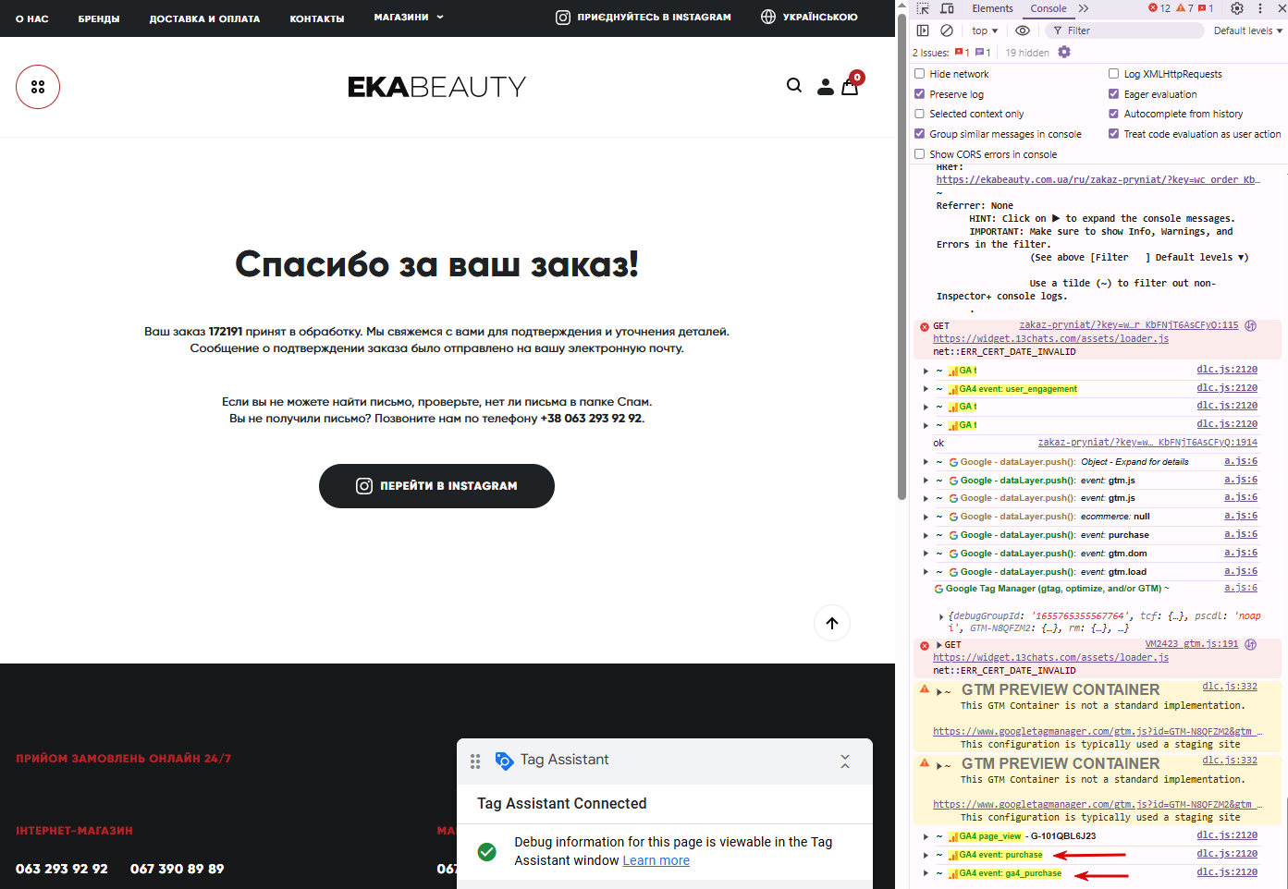This screenshot has height=889, width=1288.
Task: Click the globe icon next to УКРАЇНСЬКОЮ
Action: click(x=768, y=17)
